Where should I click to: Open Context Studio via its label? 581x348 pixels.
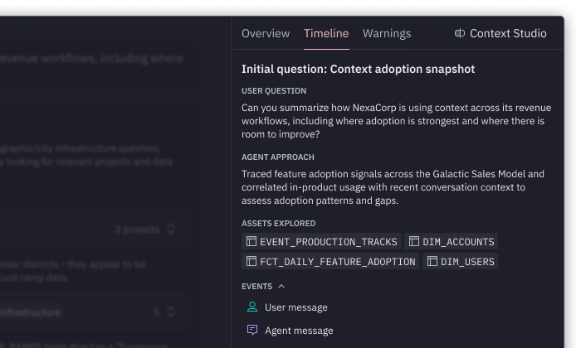click(508, 34)
